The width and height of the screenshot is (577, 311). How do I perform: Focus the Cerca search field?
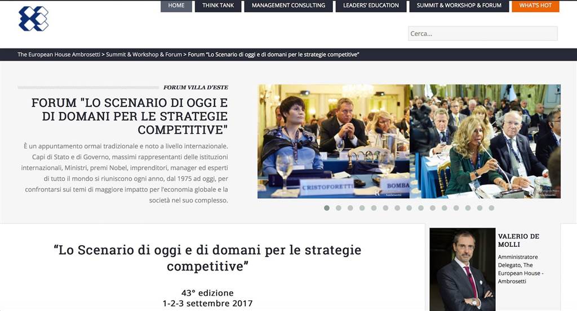[482, 33]
